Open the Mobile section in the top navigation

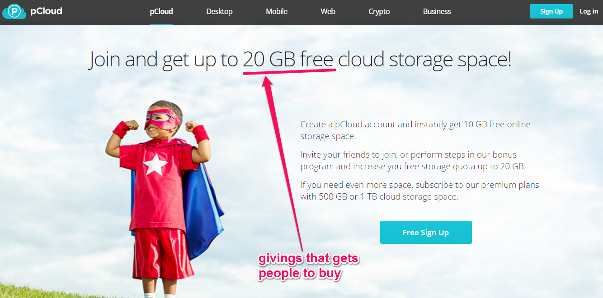coord(277,11)
